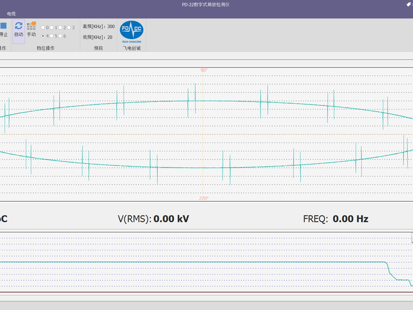Screen dimensions: 413x310
Task: Click the 270° phase marker on waveform
Action: 204,199
